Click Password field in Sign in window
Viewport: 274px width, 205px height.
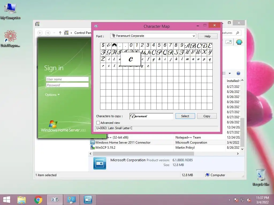tap(67, 85)
